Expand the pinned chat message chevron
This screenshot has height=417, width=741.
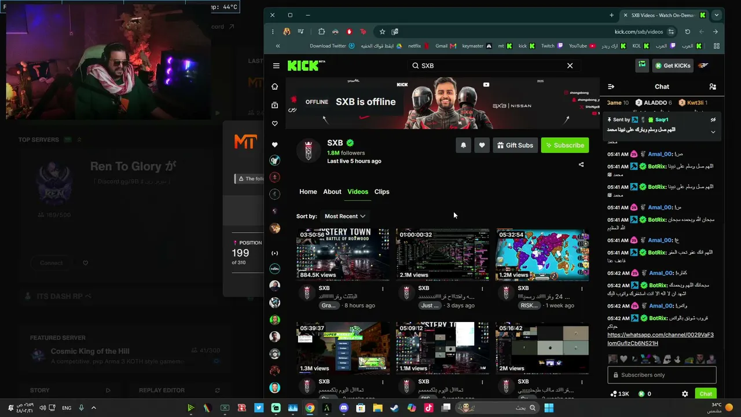click(x=713, y=132)
